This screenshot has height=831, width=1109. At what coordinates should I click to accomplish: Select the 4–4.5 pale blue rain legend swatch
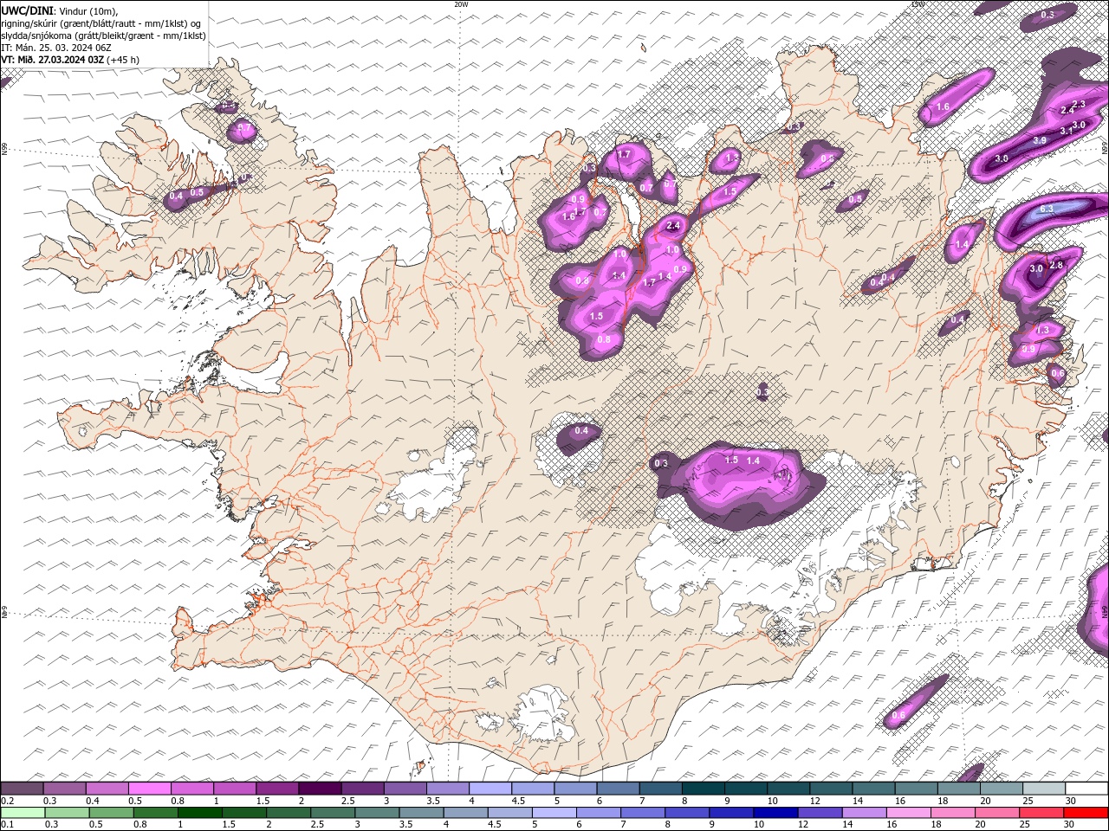click(465, 813)
